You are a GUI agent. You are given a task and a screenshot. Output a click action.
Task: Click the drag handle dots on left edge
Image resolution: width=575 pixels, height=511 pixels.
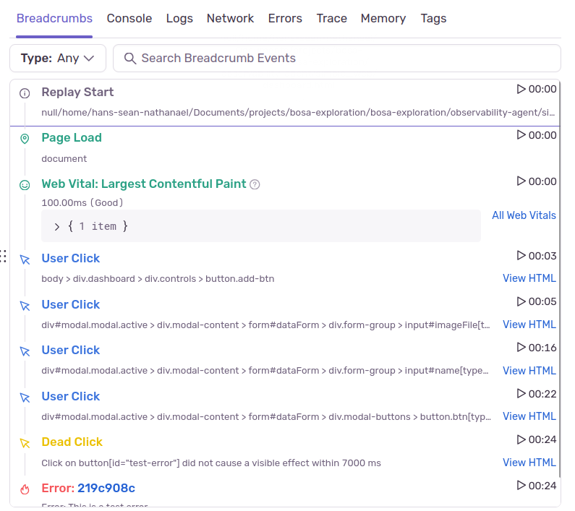click(x=4, y=255)
